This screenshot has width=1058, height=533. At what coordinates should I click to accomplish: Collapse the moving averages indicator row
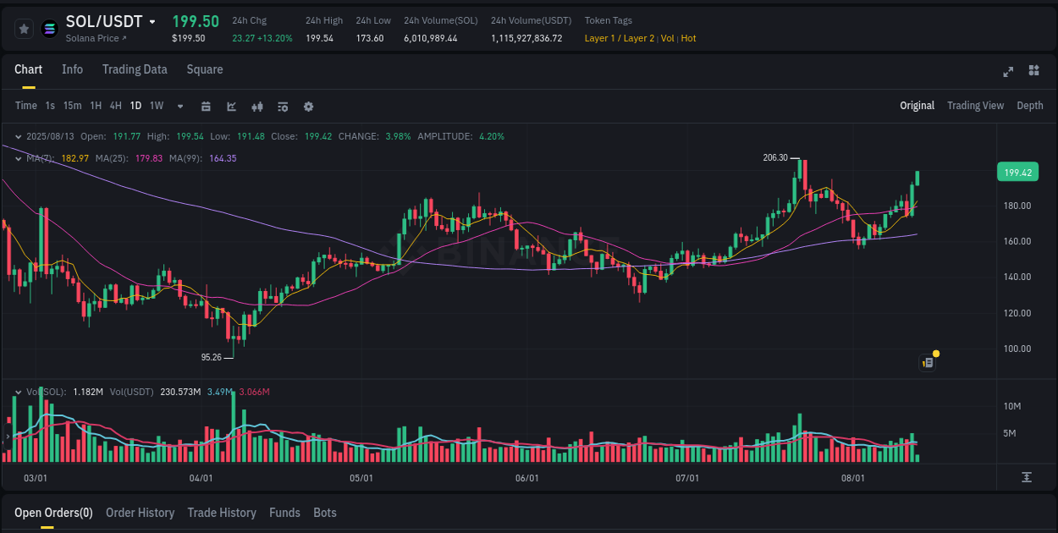(18, 158)
